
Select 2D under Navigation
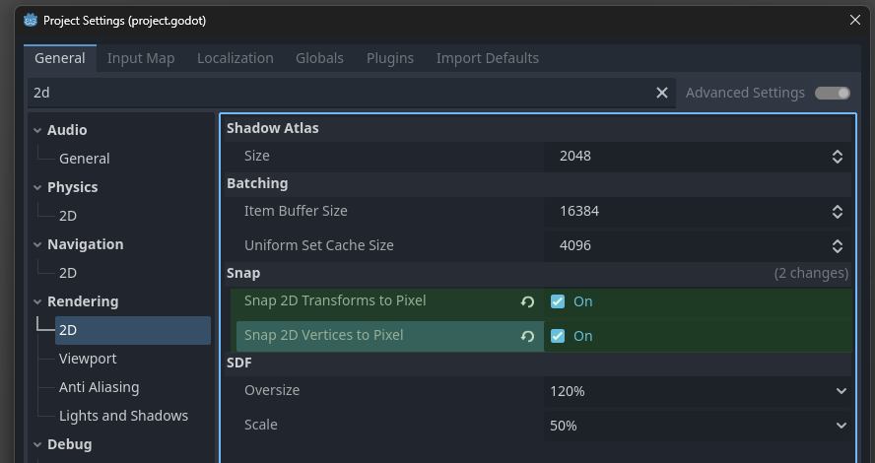[68, 273]
